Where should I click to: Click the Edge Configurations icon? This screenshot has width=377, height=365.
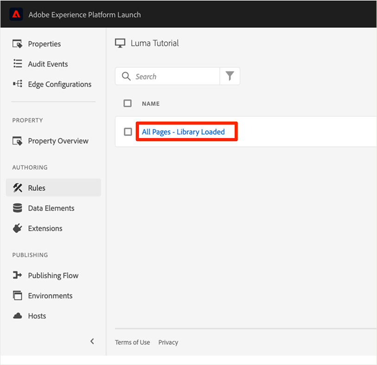18,84
